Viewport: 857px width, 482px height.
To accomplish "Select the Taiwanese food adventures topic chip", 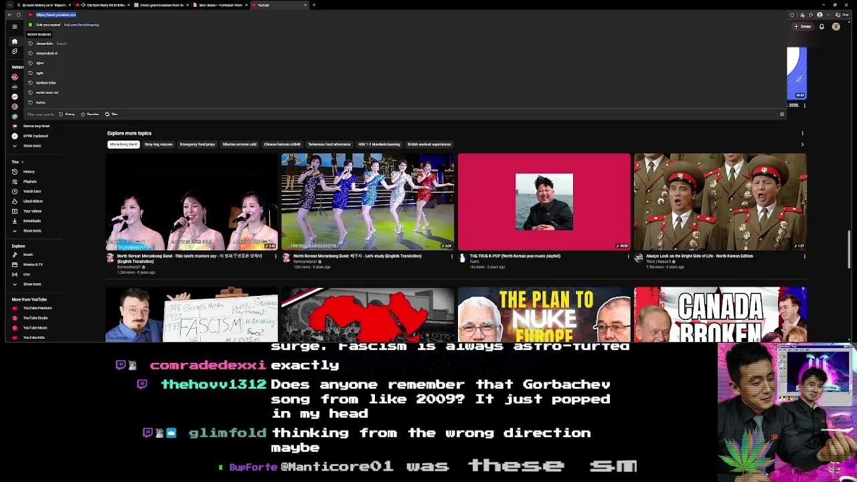I will tap(329, 145).
